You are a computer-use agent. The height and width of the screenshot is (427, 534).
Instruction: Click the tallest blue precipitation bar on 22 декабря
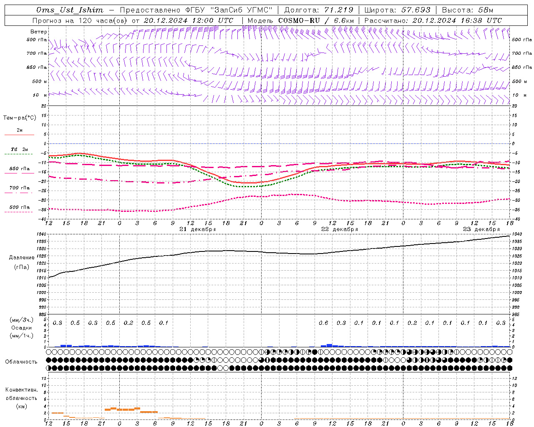329,345
